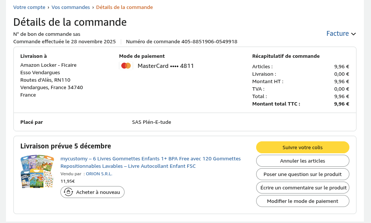371x223 pixels.
Task: Choose Poser une question sur le produit
Action: pyautogui.click(x=302, y=174)
